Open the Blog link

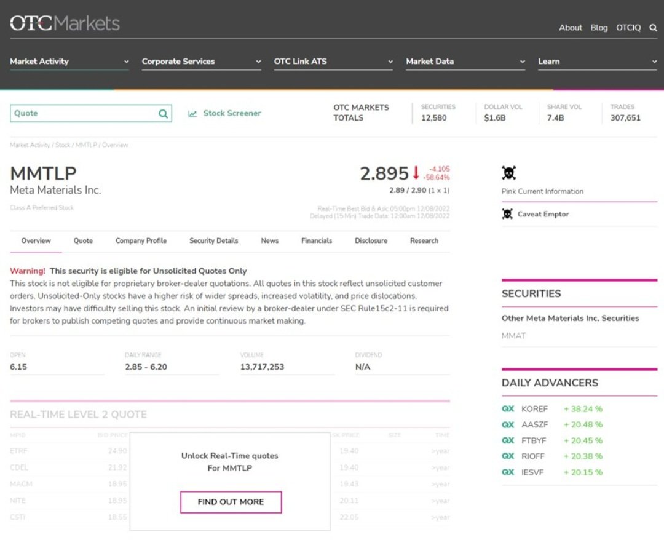[x=599, y=28]
